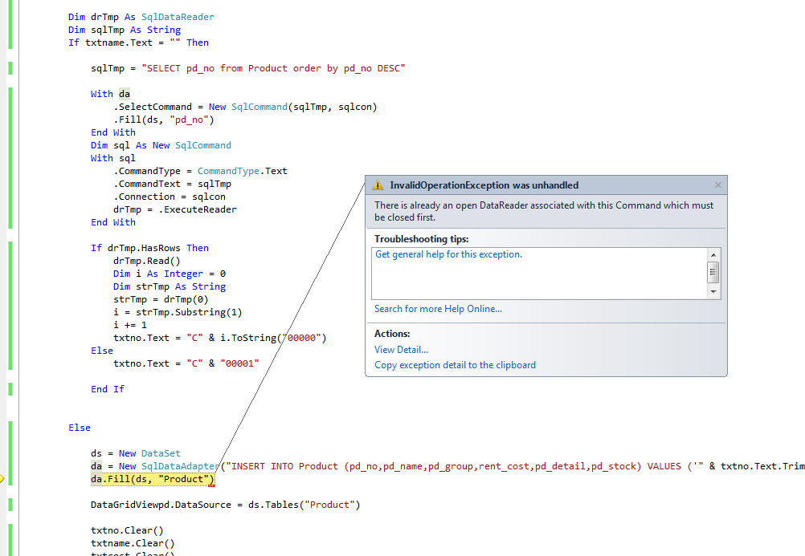Click the troubleshooting tips scrollbar thumb

click(x=713, y=272)
